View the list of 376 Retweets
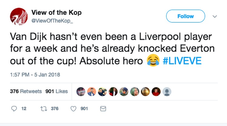This screenshot has height=126, width=227. tap(26, 91)
